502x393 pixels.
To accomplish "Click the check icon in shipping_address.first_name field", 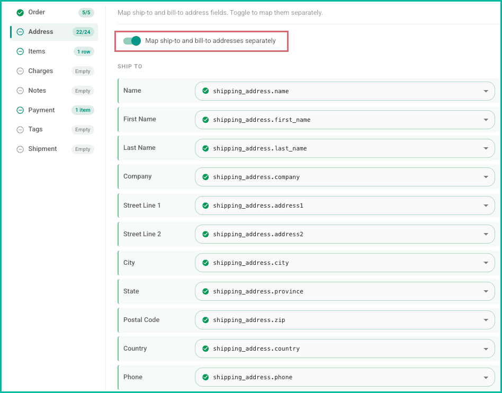I will (205, 120).
